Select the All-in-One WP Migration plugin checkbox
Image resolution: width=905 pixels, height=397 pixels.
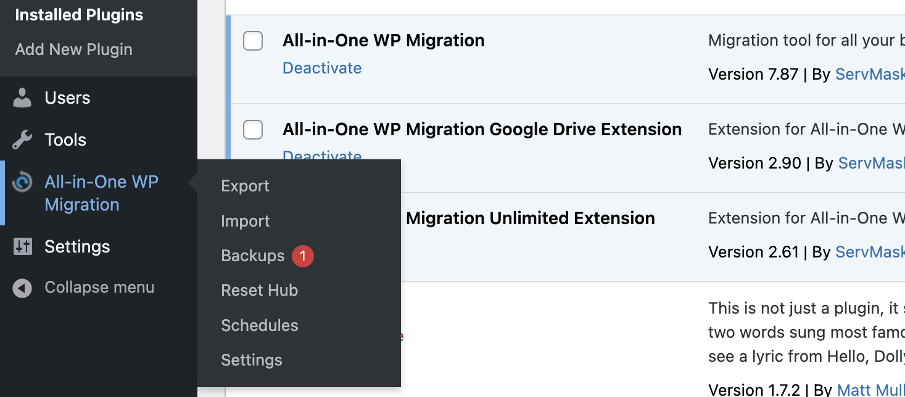click(253, 41)
